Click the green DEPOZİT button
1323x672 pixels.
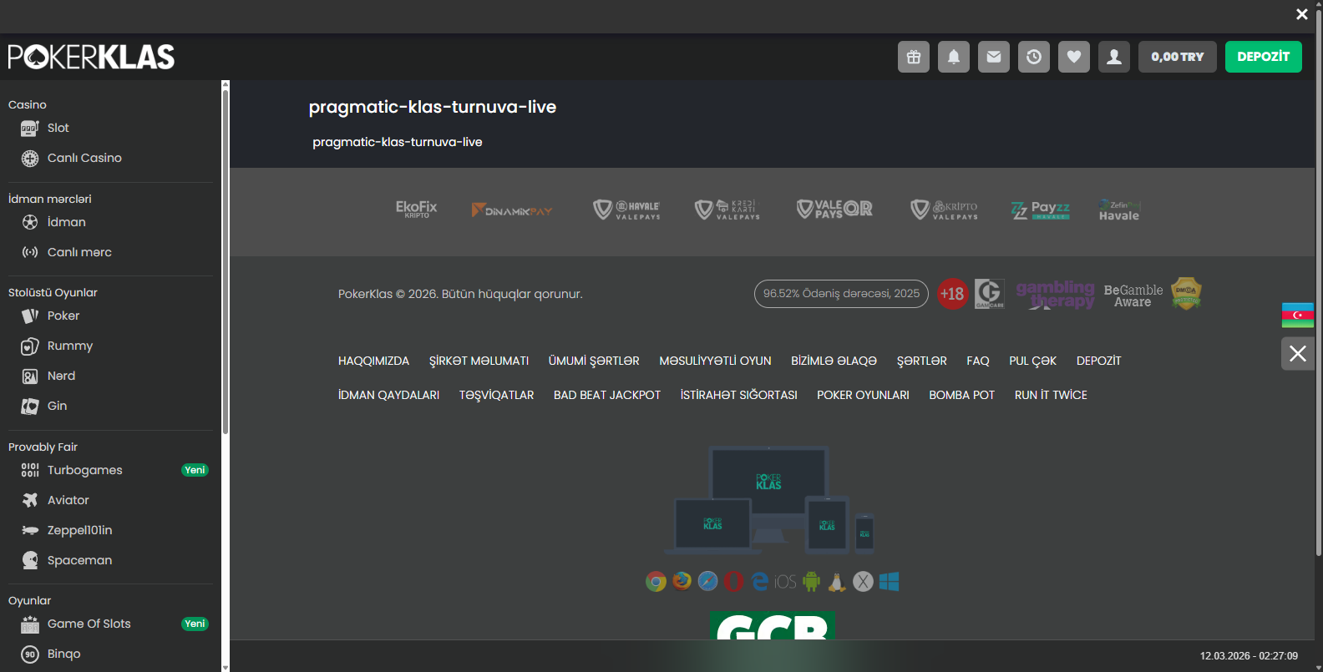pos(1264,57)
